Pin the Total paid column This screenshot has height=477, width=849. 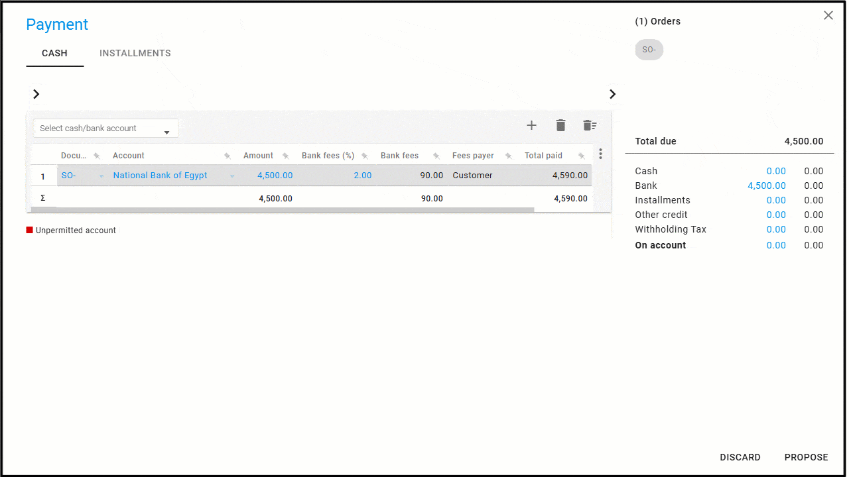click(x=581, y=156)
